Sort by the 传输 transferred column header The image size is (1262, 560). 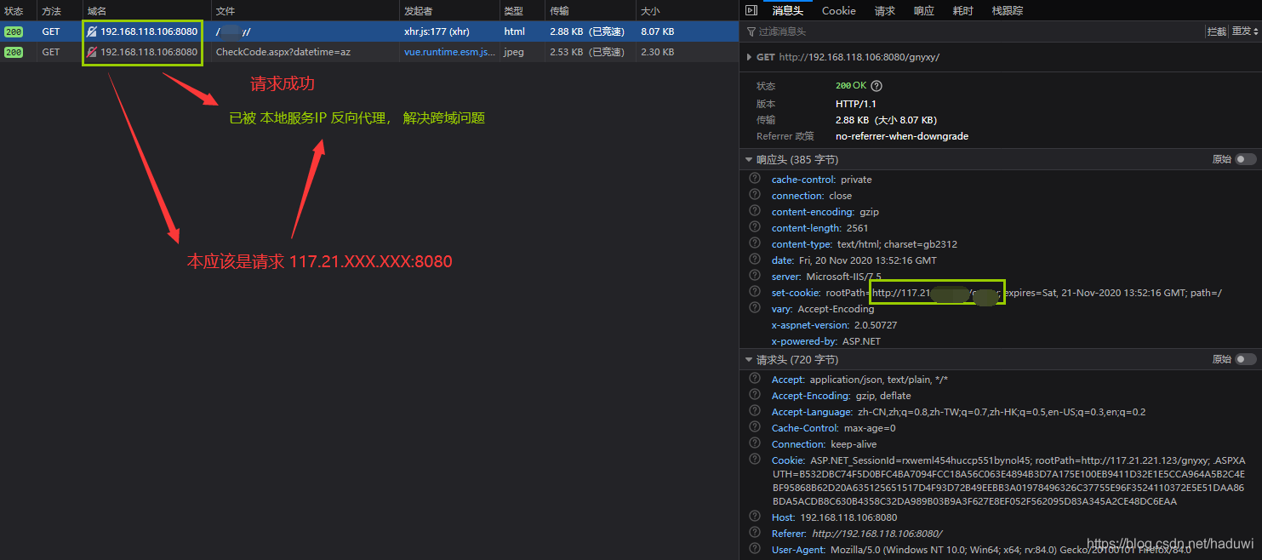591,10
